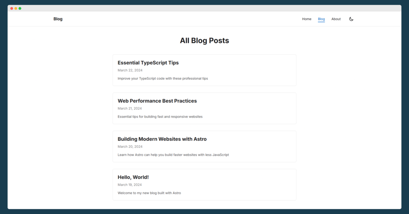Select the Blog tab in the navbar

pos(321,19)
